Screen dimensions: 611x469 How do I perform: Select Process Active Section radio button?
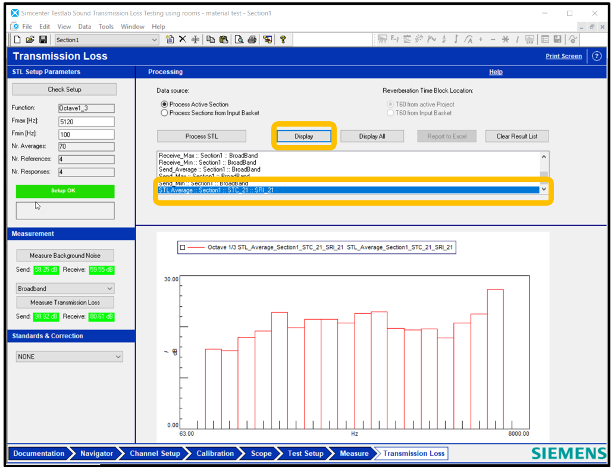point(164,104)
